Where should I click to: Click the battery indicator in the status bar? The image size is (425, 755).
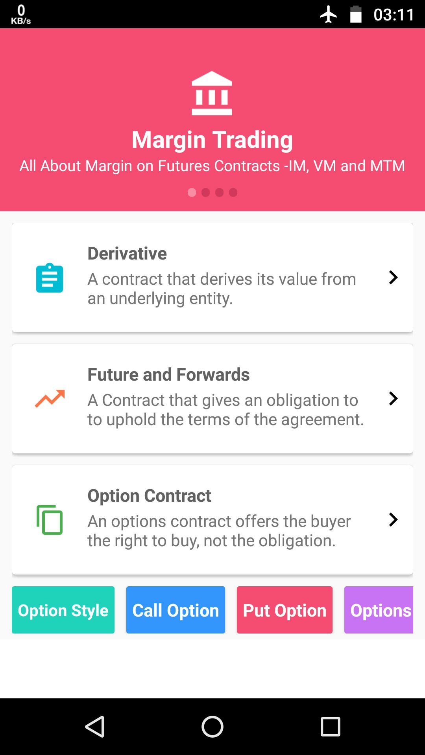pos(355,14)
